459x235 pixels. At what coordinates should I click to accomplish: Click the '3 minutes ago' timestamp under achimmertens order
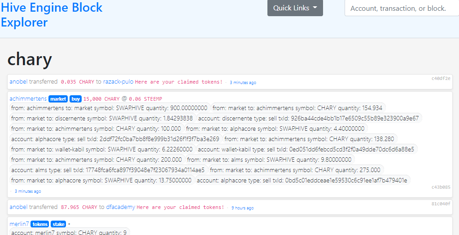[28, 191]
